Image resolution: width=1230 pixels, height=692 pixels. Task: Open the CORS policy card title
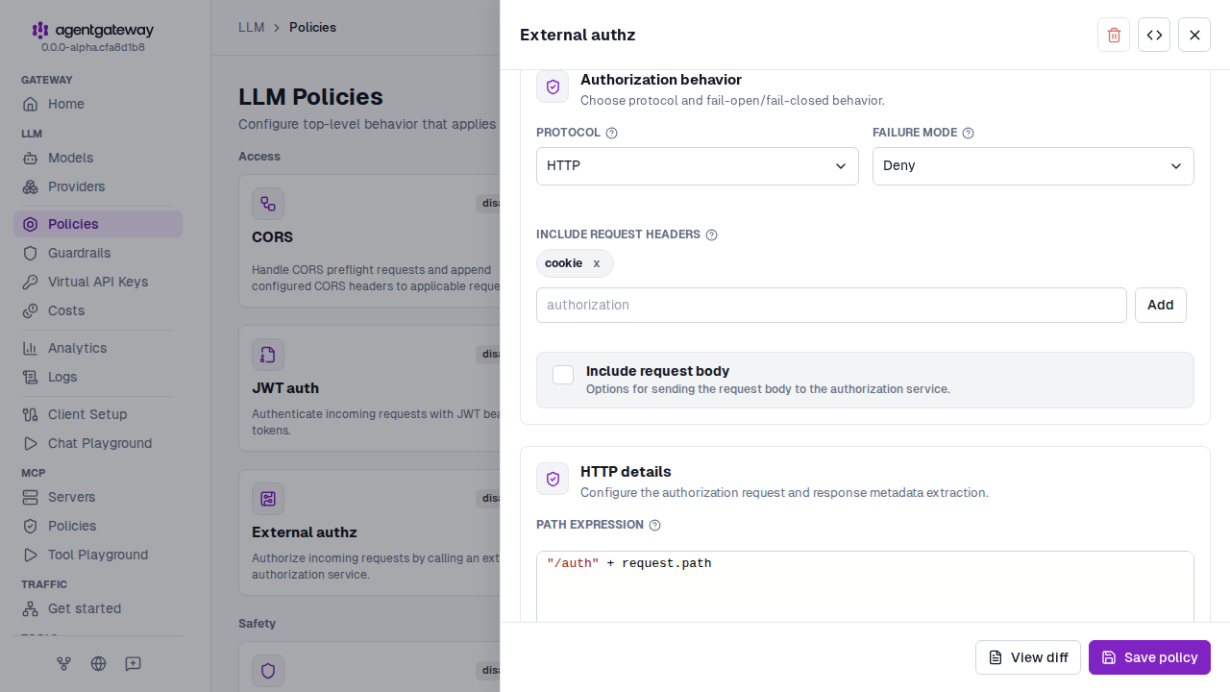[x=273, y=237]
